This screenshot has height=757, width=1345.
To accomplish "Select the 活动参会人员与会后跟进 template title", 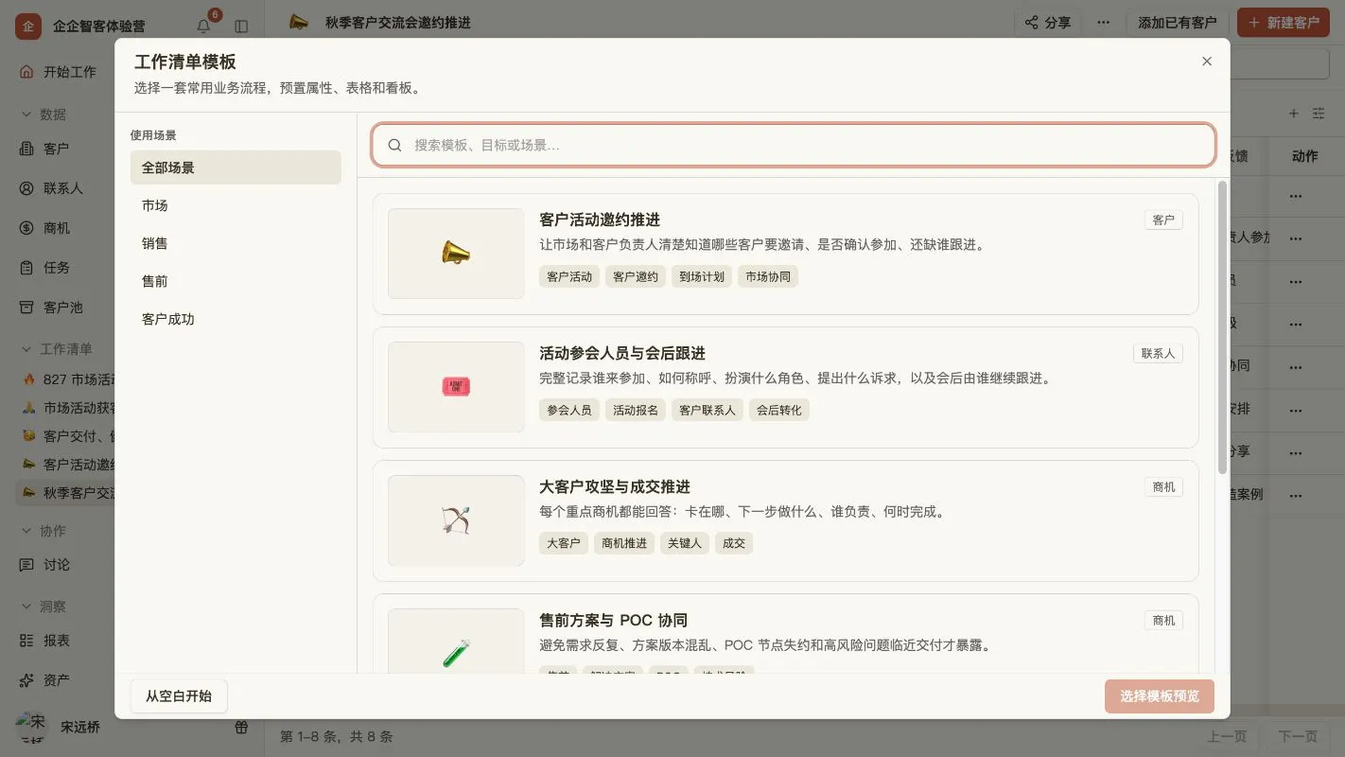I will click(x=622, y=353).
